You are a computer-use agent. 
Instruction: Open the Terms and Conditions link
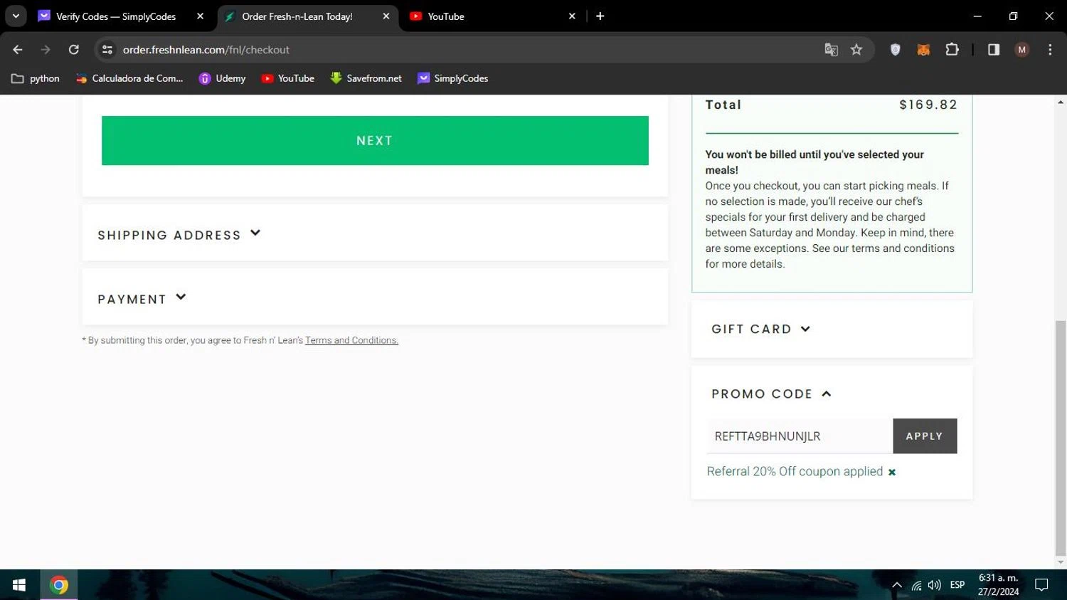tap(351, 340)
